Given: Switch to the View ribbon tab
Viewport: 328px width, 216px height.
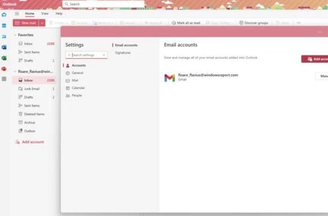Looking at the screenshot, I should coord(45,13).
